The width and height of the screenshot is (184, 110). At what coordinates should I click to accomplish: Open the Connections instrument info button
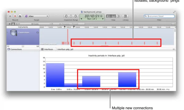coord(38,32)
